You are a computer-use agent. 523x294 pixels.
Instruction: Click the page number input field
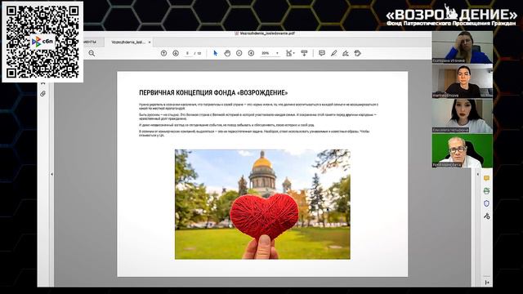pyautogui.click(x=188, y=53)
